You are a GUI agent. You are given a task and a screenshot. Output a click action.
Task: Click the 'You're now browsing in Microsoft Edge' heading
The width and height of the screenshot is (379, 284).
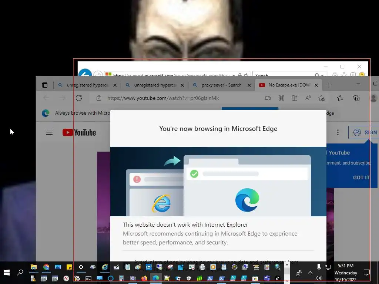218,128
